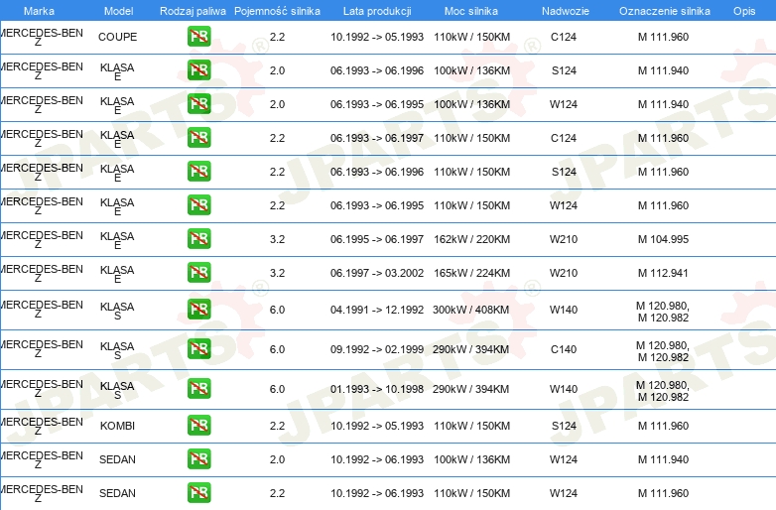Select the COUPE model cell
This screenshot has width=776, height=510.
click(117, 37)
